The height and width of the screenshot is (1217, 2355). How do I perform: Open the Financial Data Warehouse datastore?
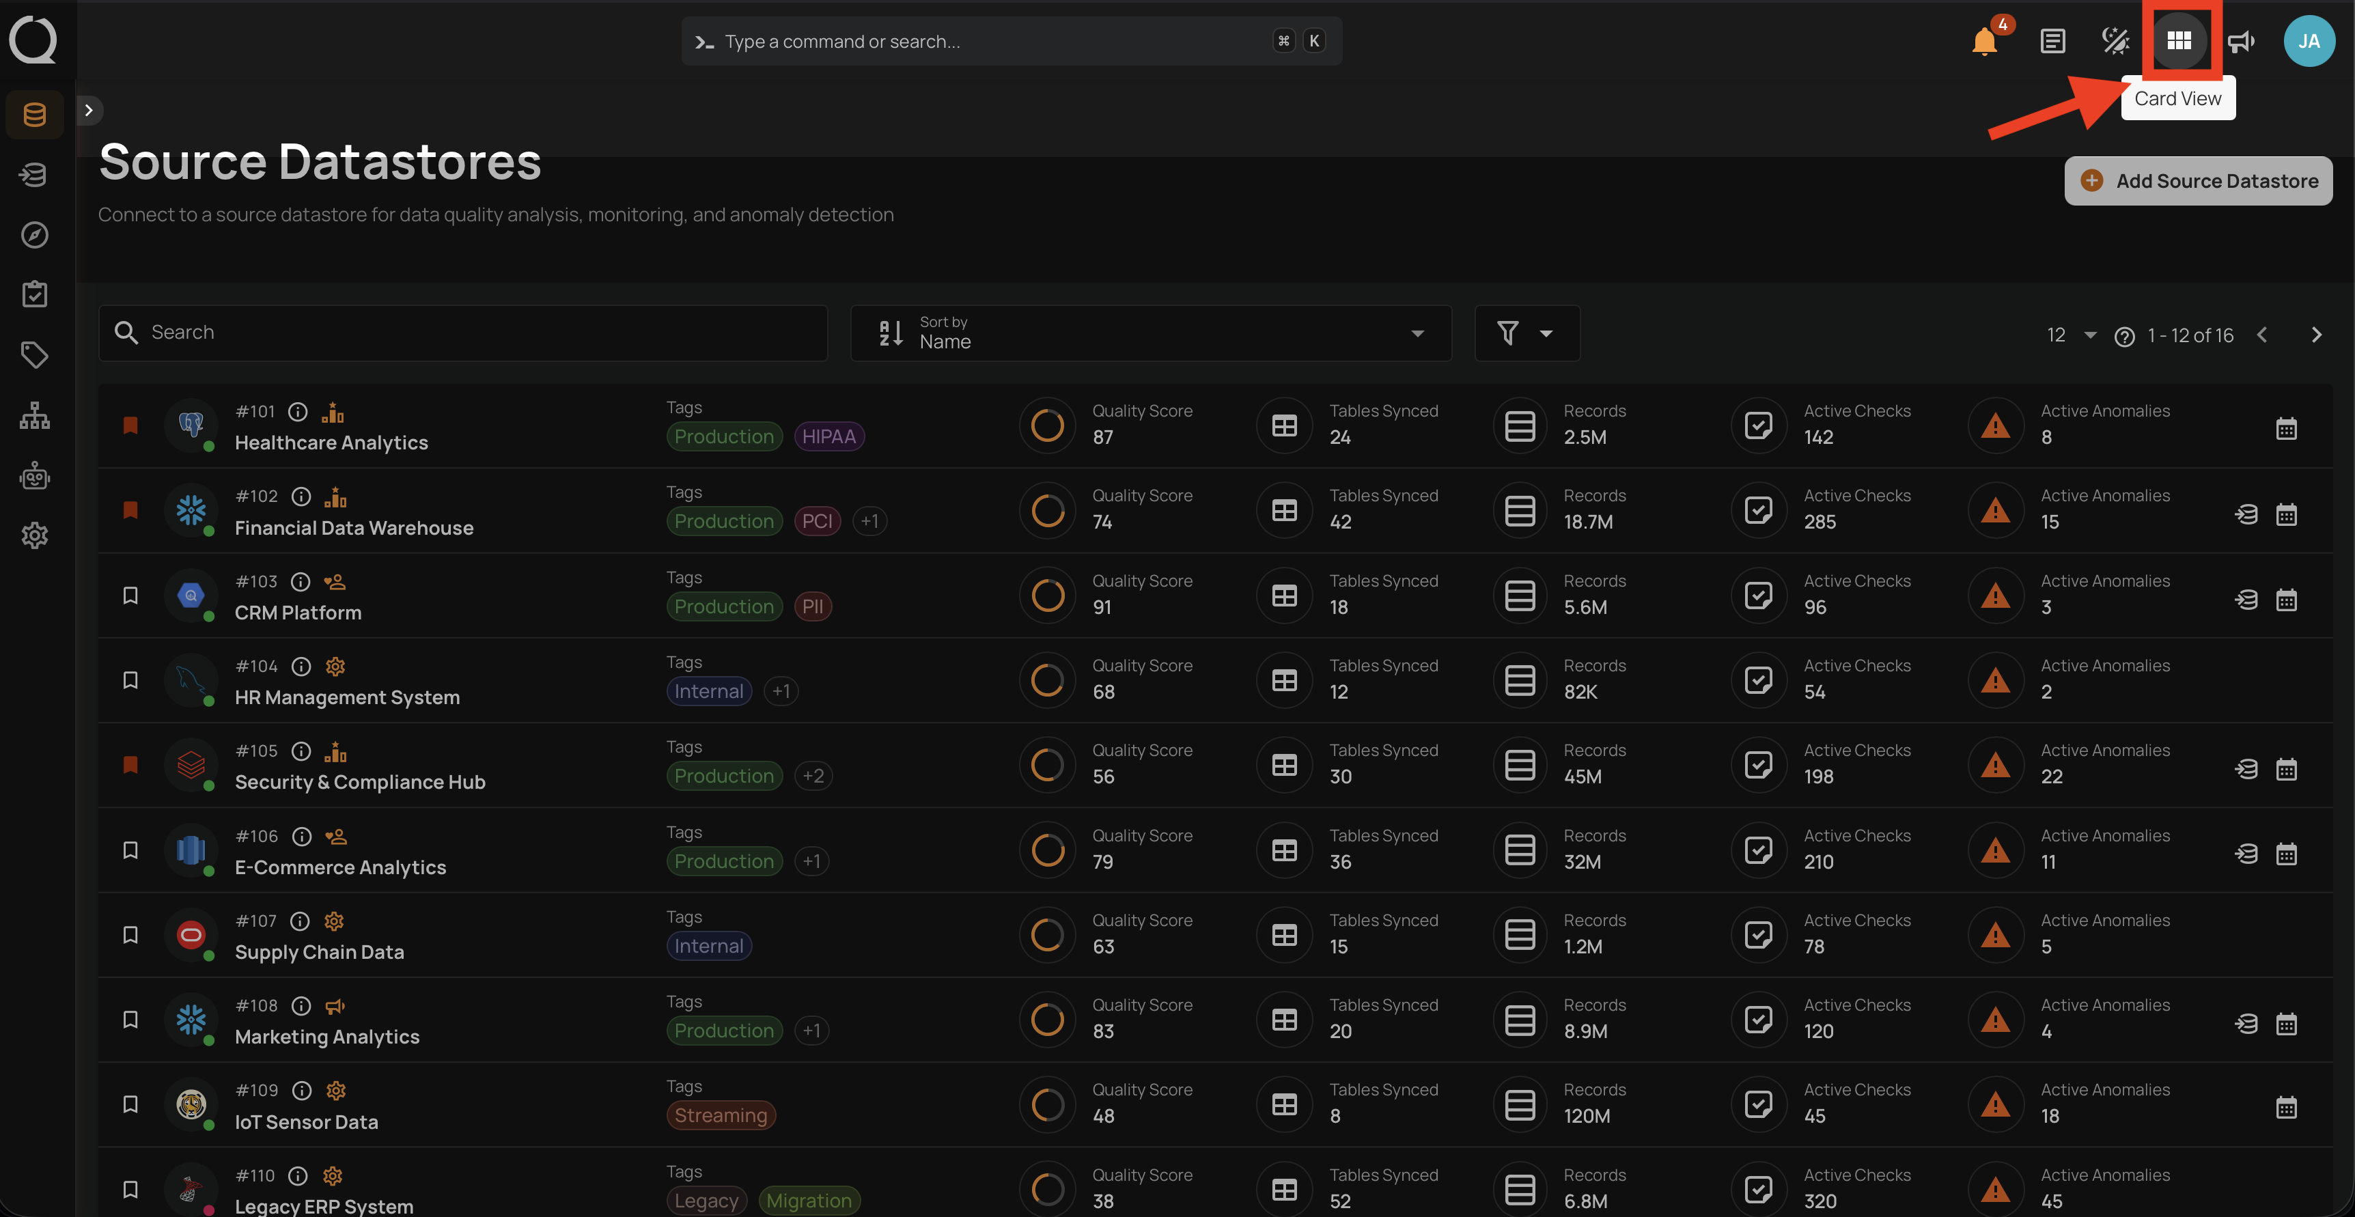(x=354, y=528)
